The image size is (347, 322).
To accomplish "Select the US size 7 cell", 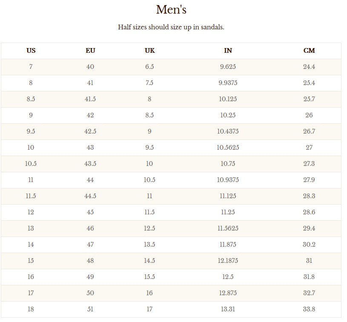I will pyautogui.click(x=31, y=66).
